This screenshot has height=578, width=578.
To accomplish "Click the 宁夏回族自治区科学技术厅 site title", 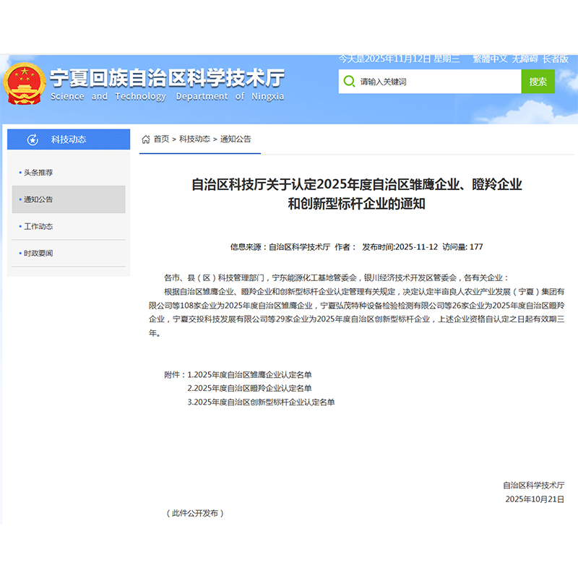I will 167,78.
